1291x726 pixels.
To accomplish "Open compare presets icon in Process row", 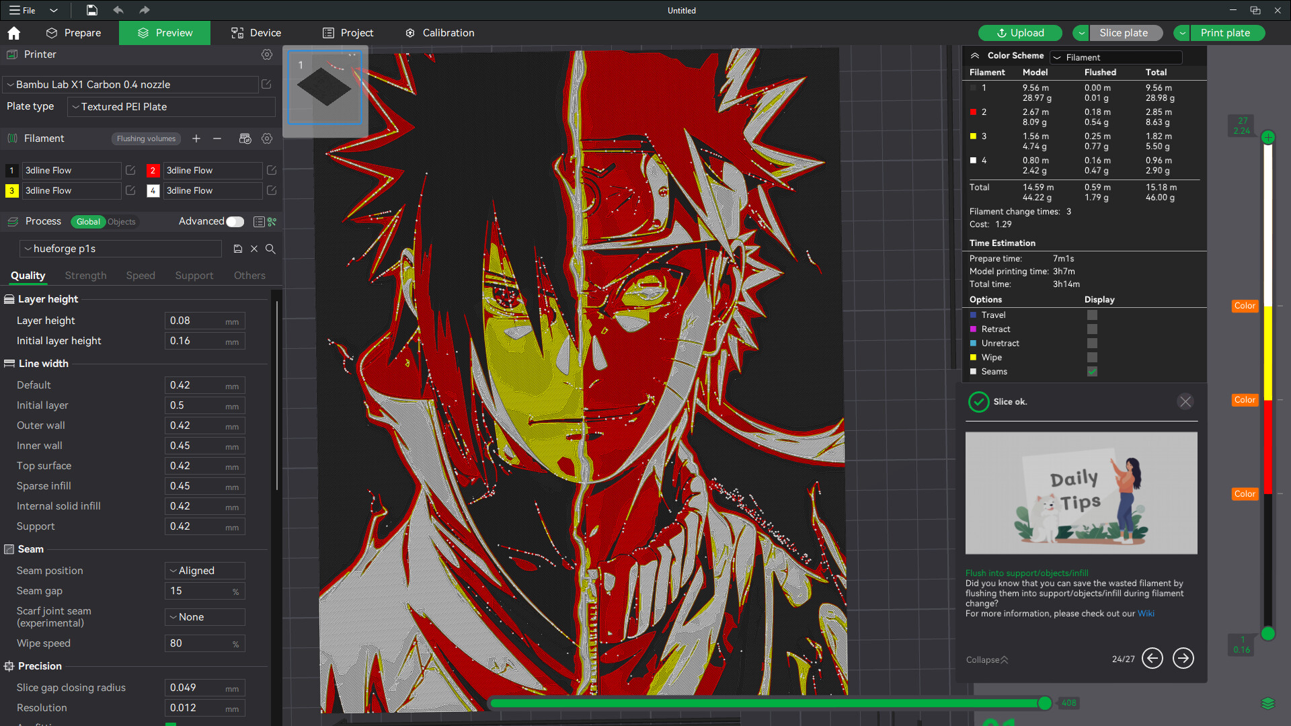I will click(x=272, y=222).
